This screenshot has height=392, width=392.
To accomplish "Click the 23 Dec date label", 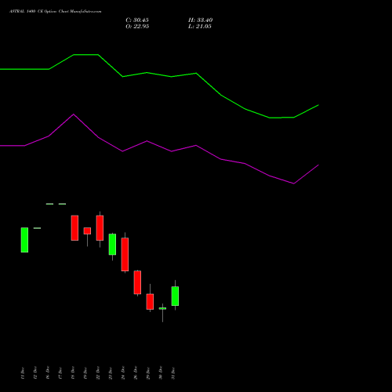I will (111, 373).
